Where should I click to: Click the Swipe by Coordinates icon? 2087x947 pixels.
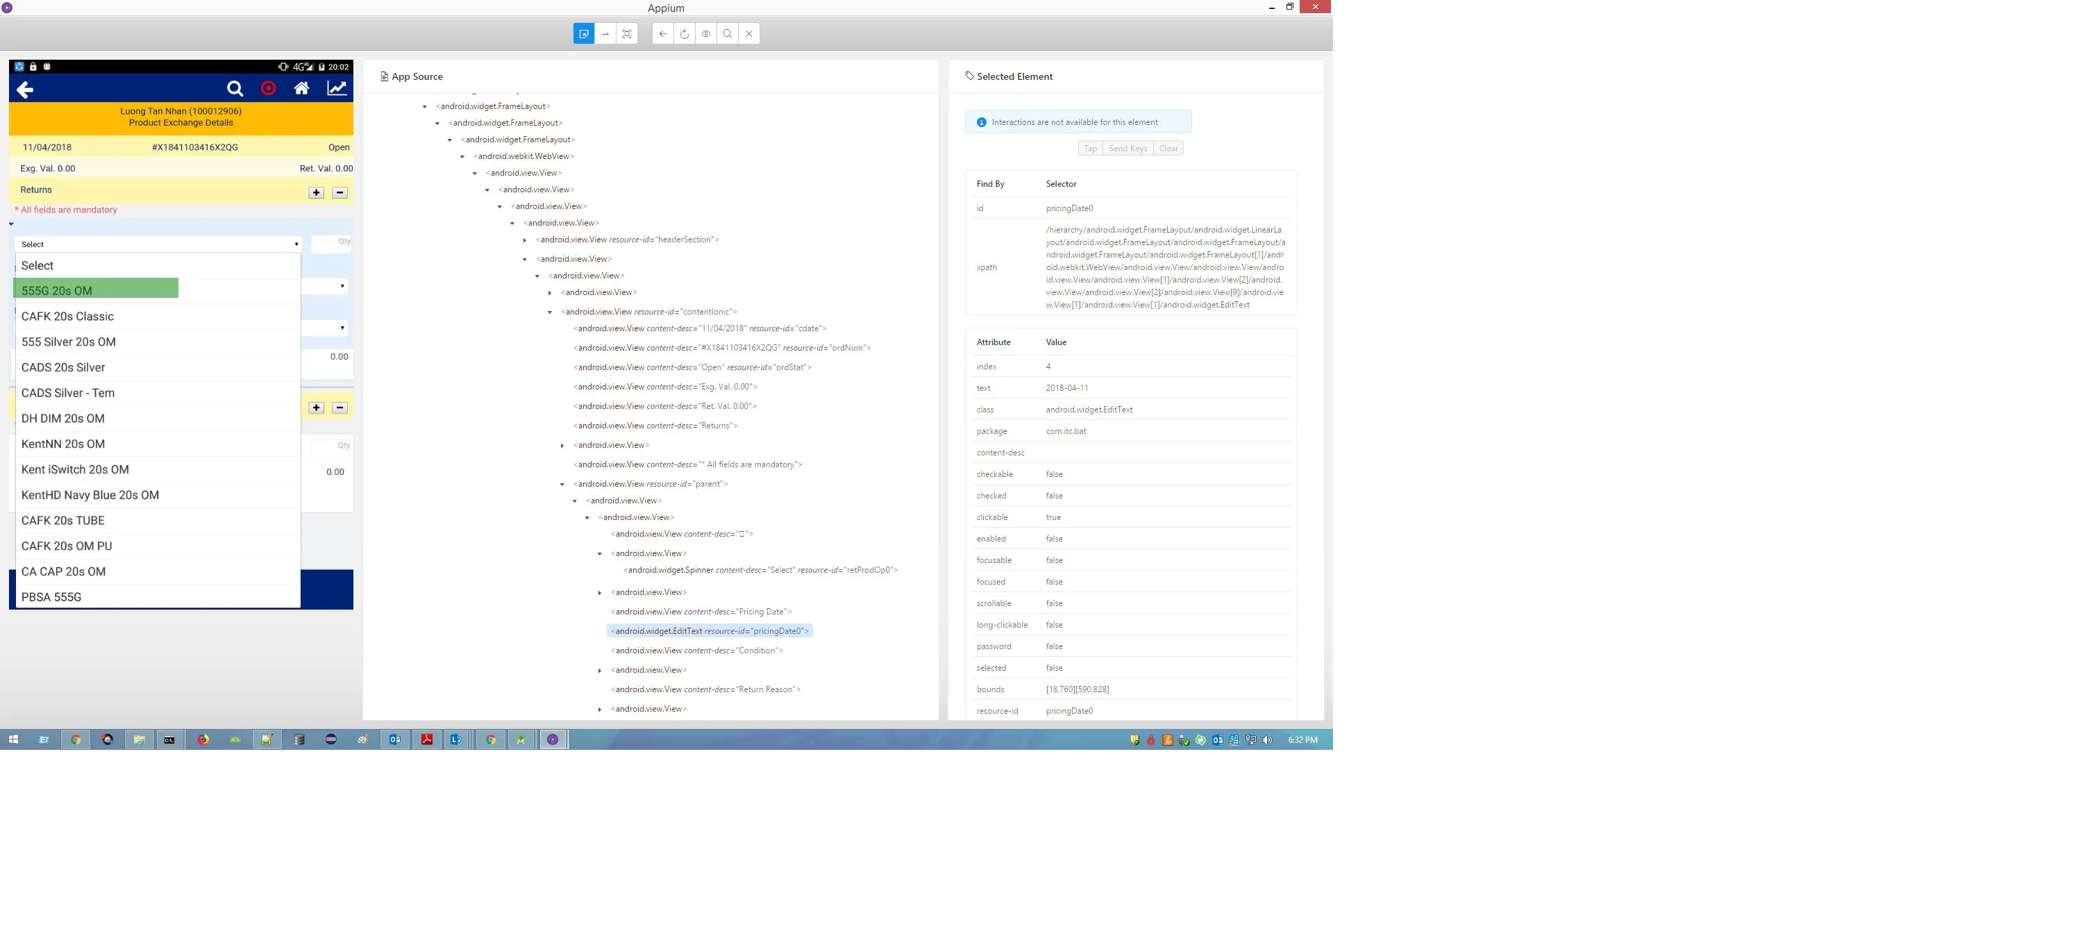(x=605, y=34)
